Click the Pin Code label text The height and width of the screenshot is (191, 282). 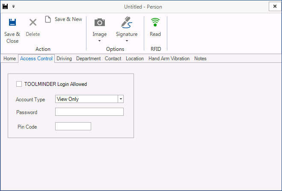pos(27,127)
